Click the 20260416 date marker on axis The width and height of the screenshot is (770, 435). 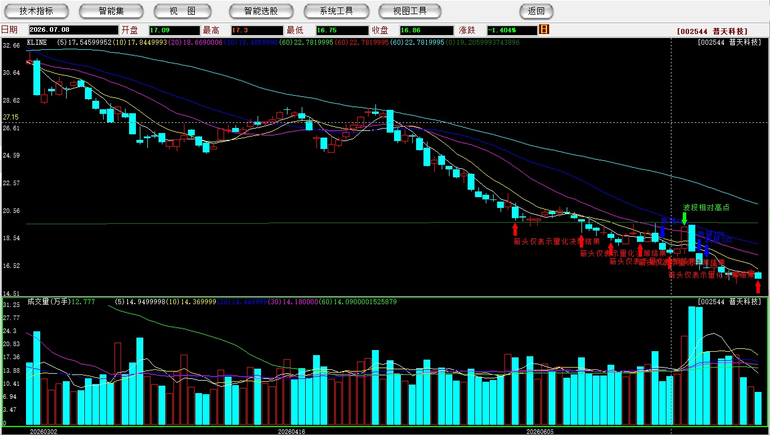[292, 431]
